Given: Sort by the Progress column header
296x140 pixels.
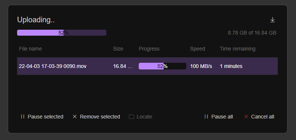Looking at the screenshot, I should tap(149, 49).
